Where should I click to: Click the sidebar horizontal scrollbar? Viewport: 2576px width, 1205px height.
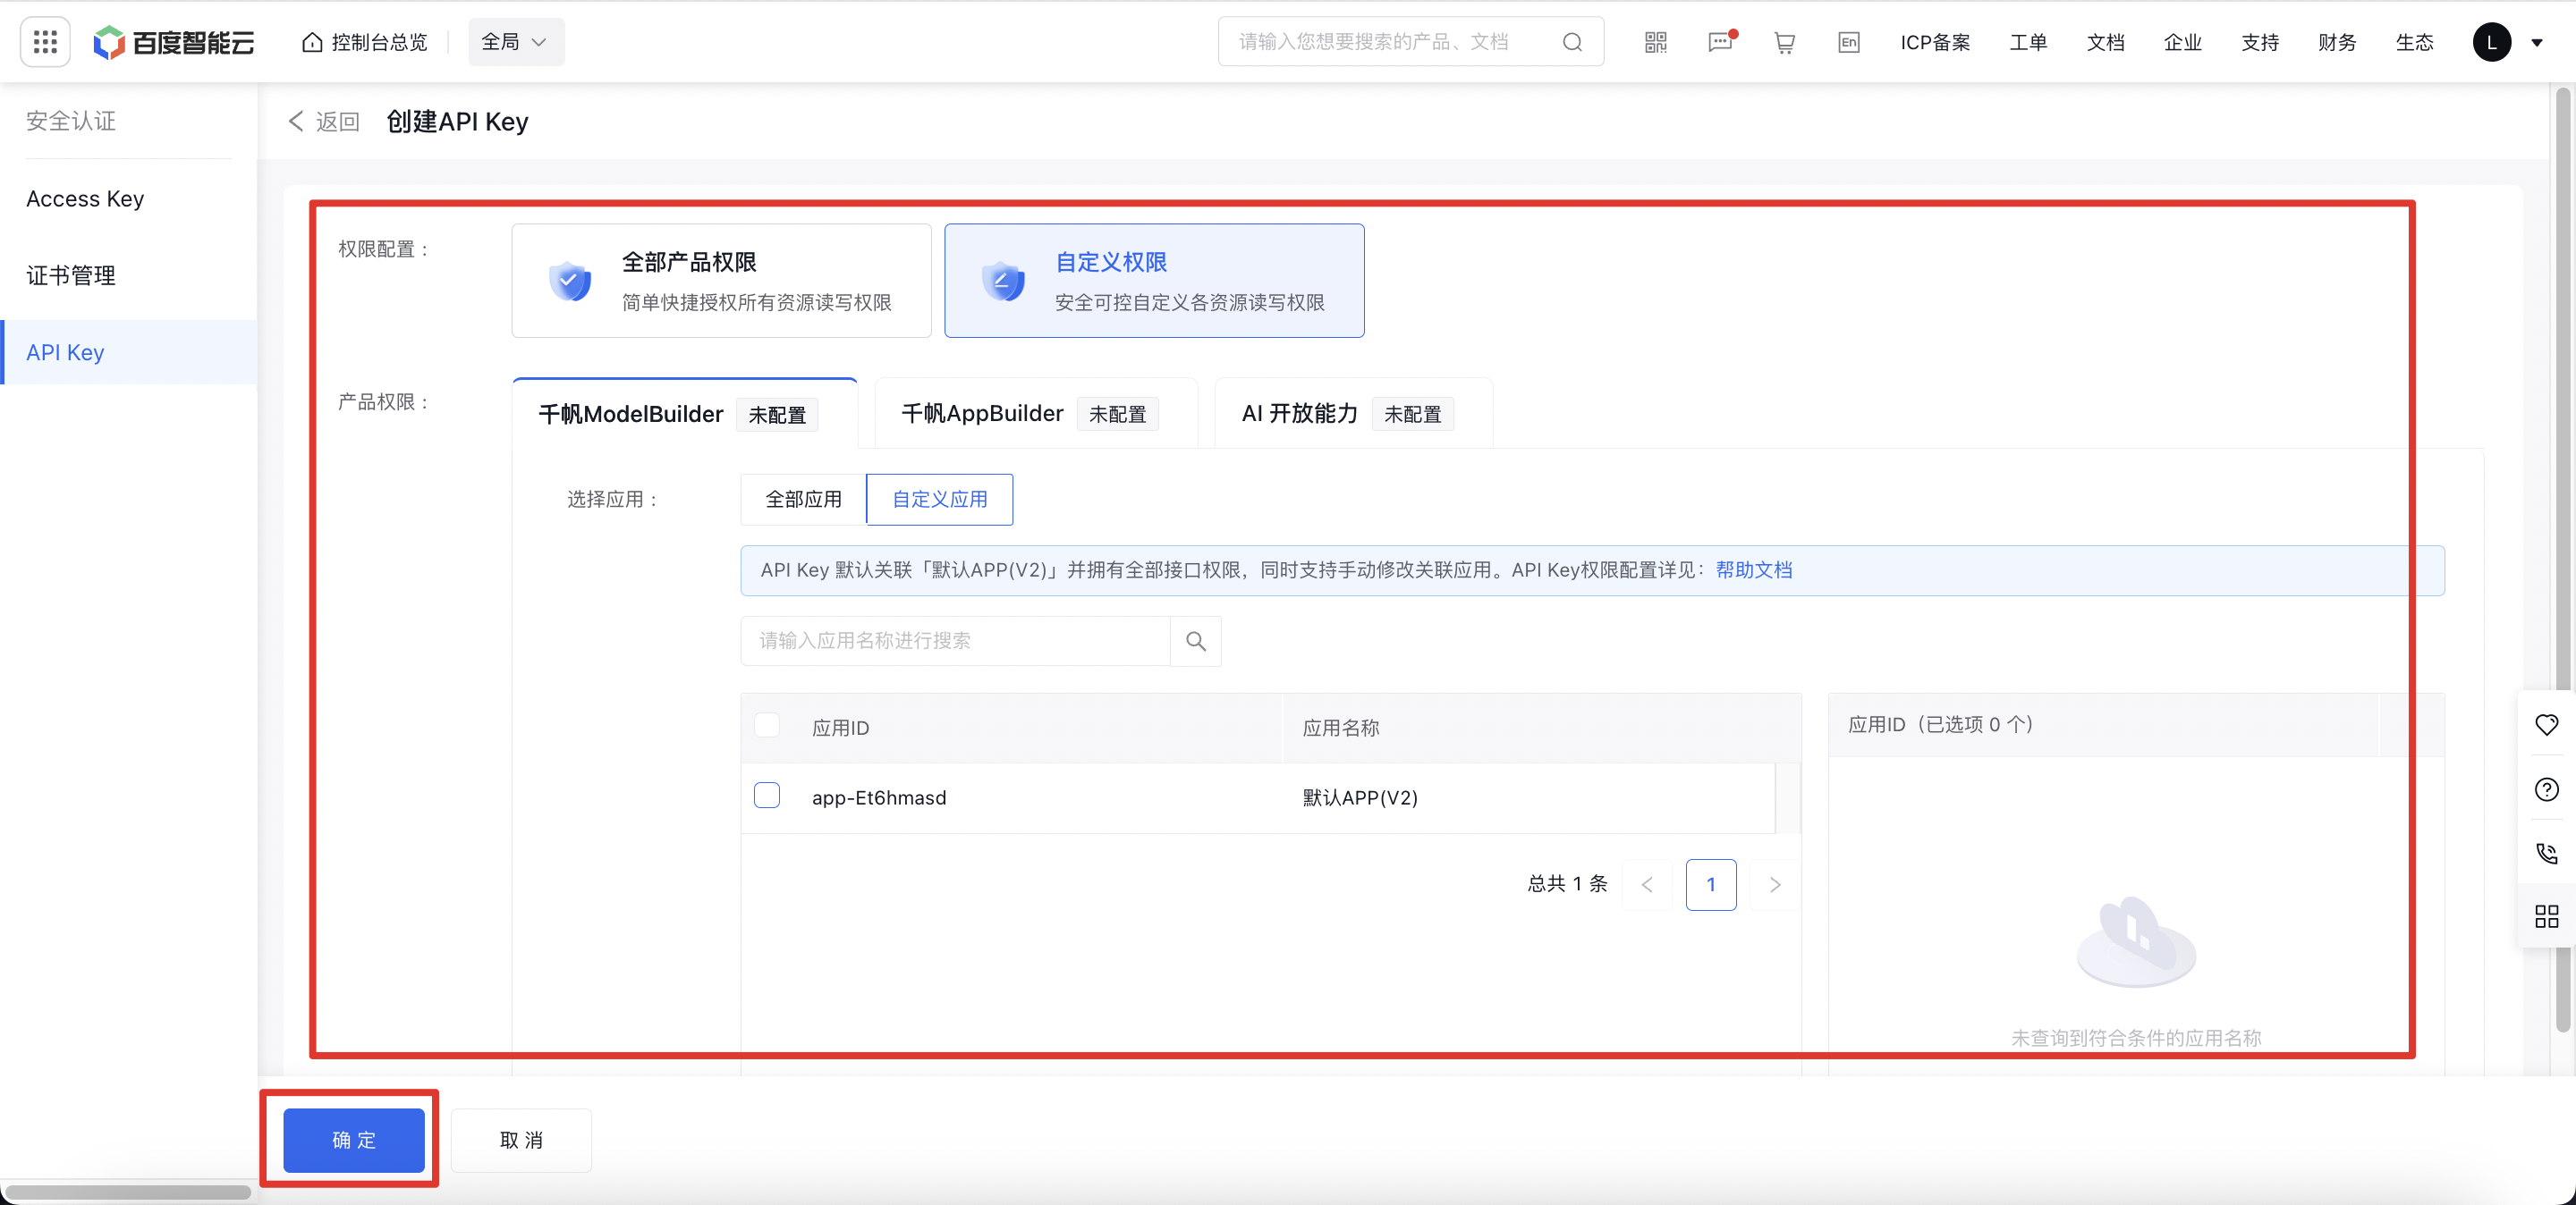point(128,1192)
